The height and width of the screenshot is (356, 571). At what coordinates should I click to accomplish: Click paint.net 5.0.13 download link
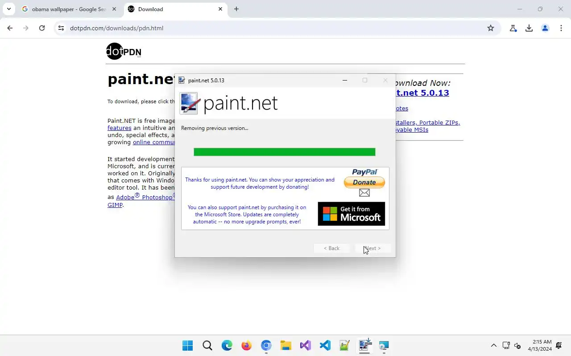coord(422,93)
